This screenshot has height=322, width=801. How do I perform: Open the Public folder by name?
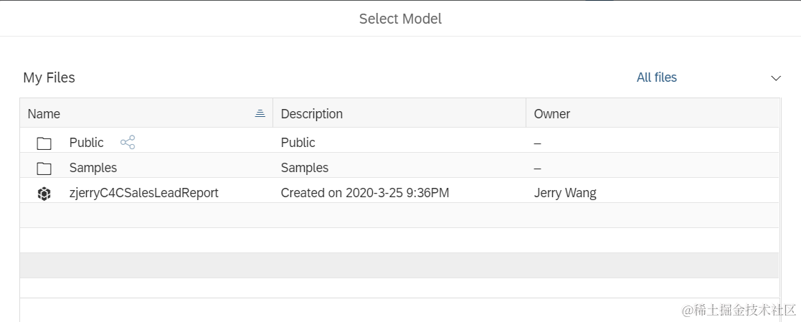(86, 143)
